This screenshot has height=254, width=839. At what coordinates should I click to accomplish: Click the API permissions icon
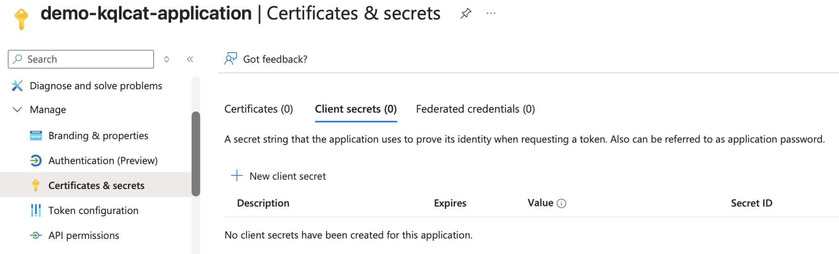pyautogui.click(x=36, y=235)
